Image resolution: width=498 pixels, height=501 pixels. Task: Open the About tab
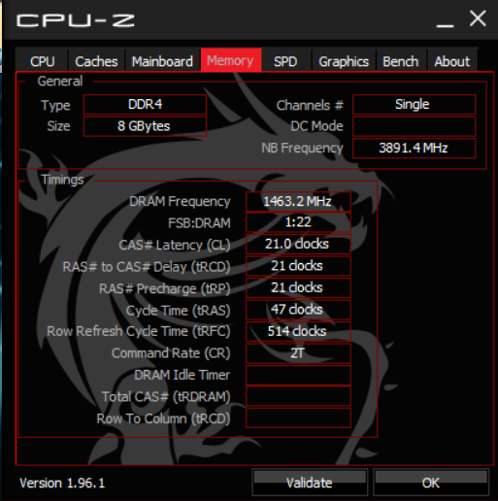coord(452,60)
